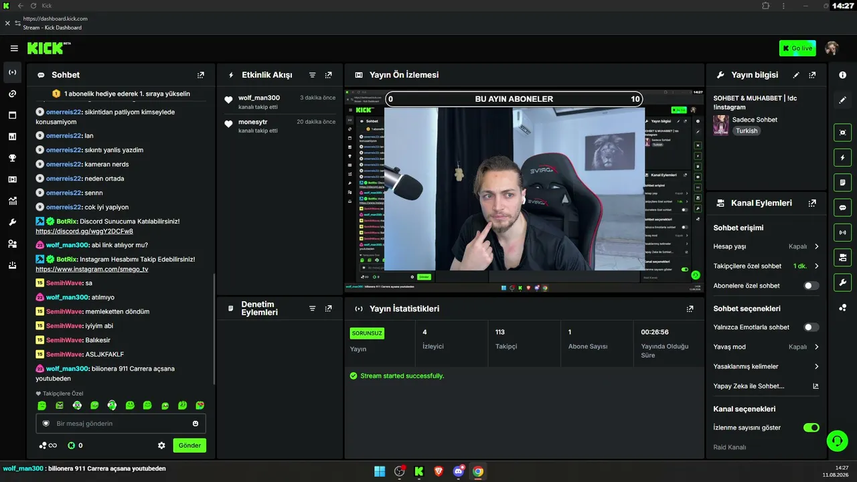Click the green headset support button
Screen dimensions: 857x482
tap(837, 440)
